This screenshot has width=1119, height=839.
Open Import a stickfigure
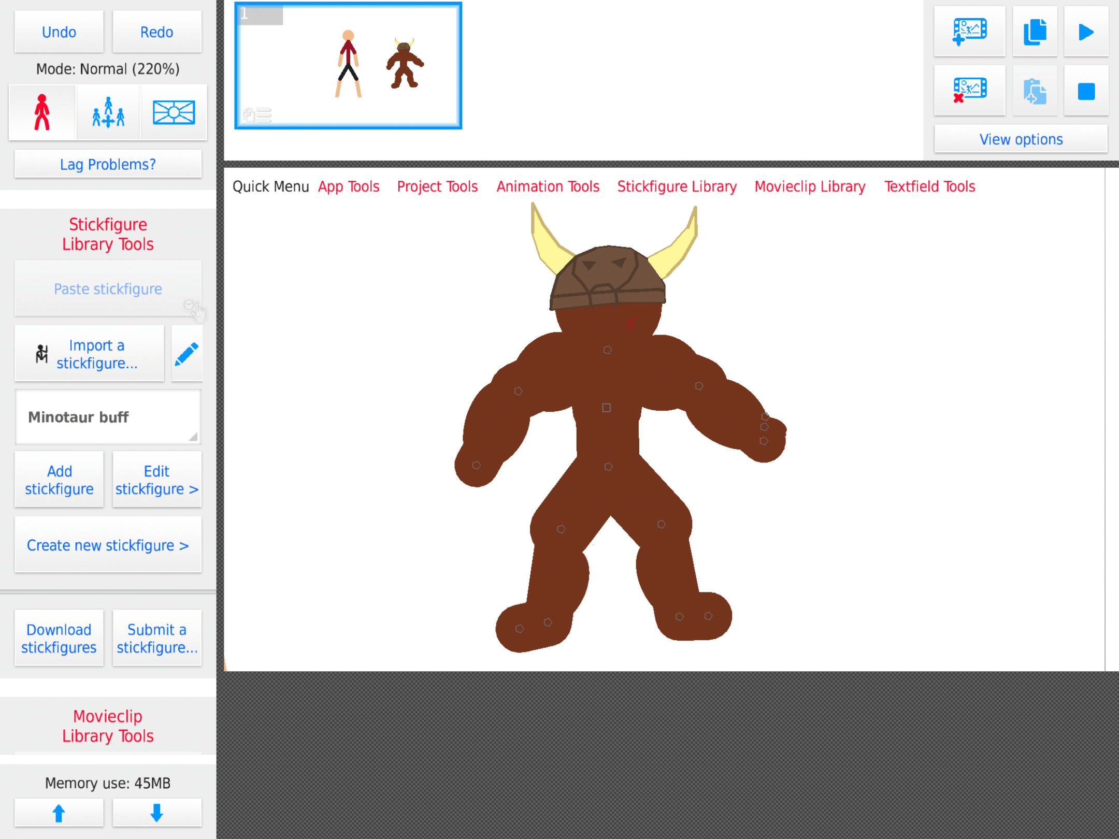(x=88, y=354)
